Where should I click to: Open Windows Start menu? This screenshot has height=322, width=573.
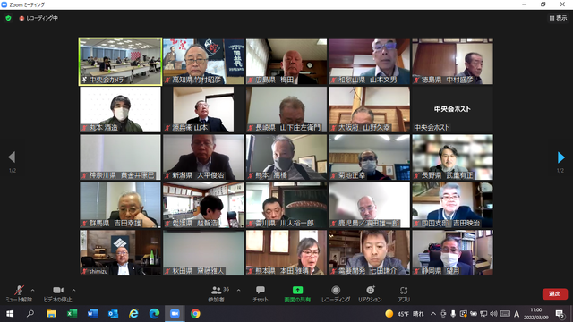(x=10, y=314)
